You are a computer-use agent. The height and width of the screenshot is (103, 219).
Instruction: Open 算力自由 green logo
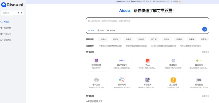pyautogui.click(x=199, y=61)
